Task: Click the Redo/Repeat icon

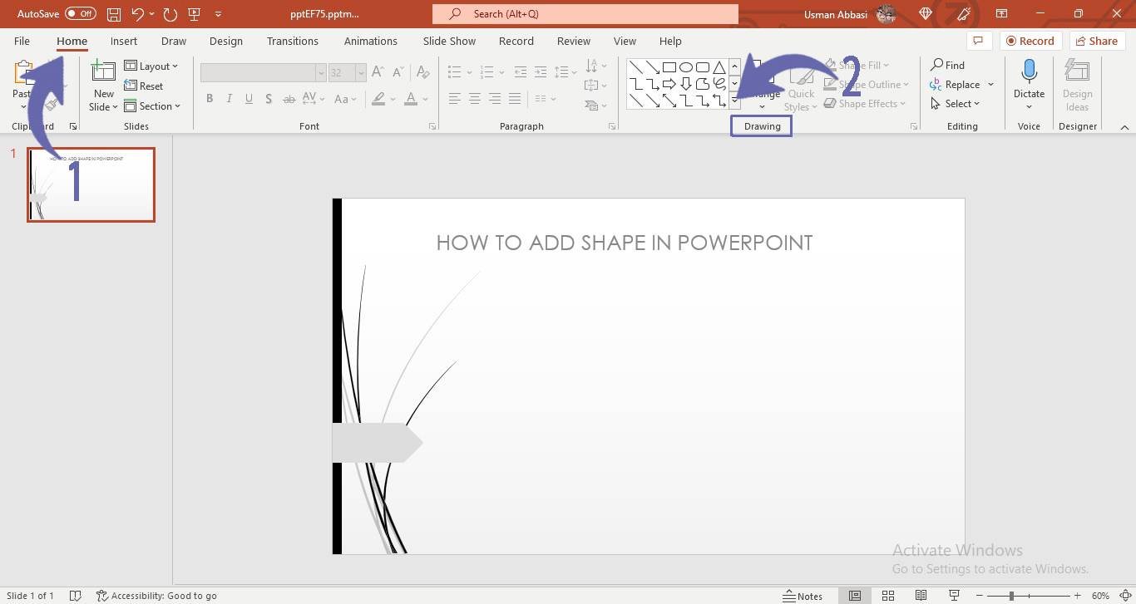Action: (170, 14)
